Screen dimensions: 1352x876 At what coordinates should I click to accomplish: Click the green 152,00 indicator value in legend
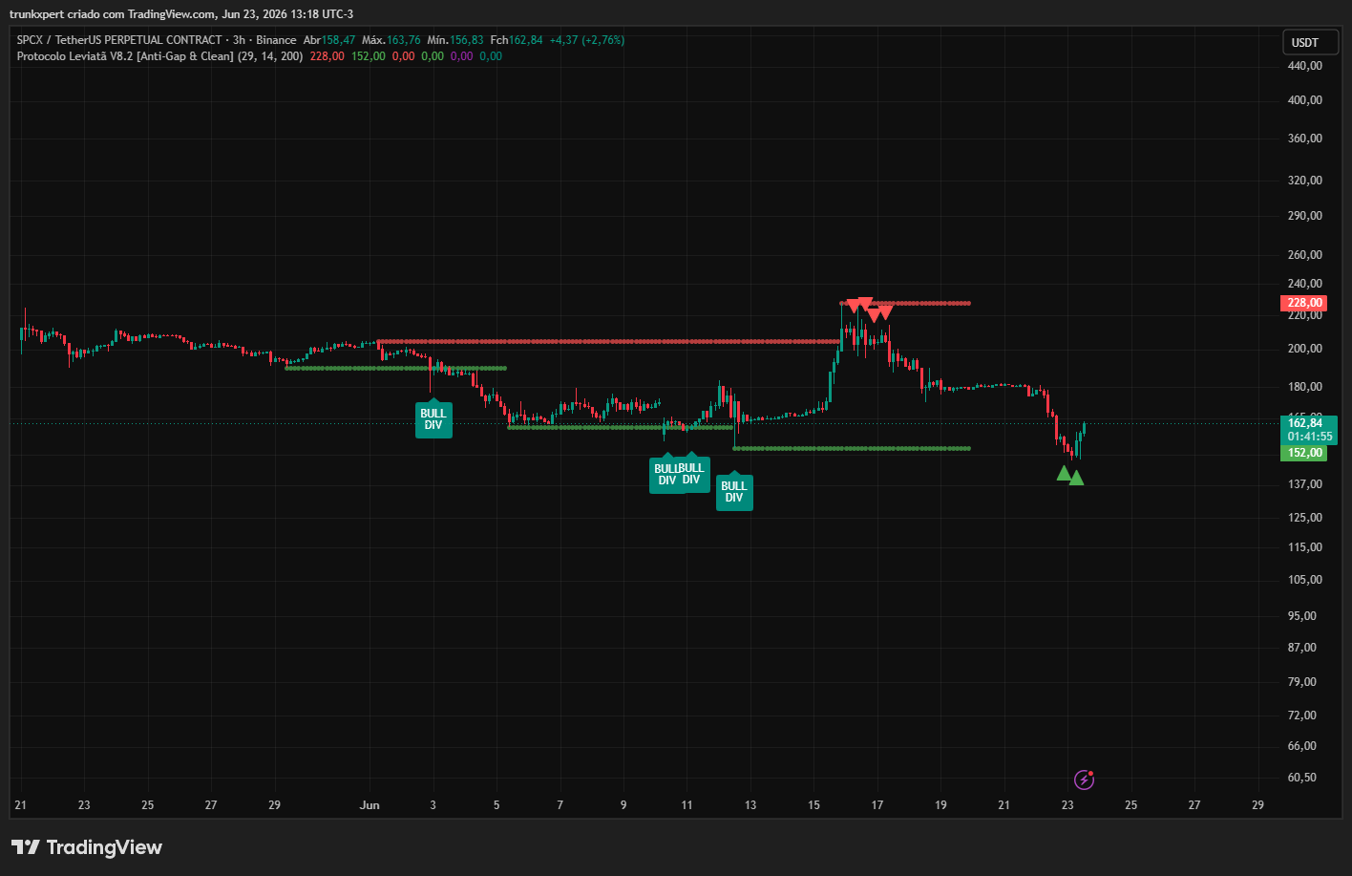coord(369,56)
